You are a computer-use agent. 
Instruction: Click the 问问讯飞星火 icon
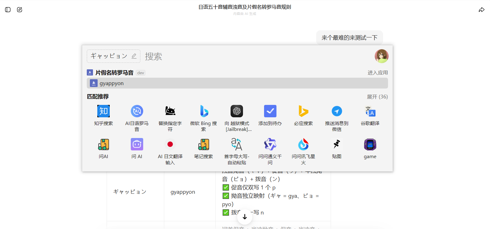click(303, 145)
